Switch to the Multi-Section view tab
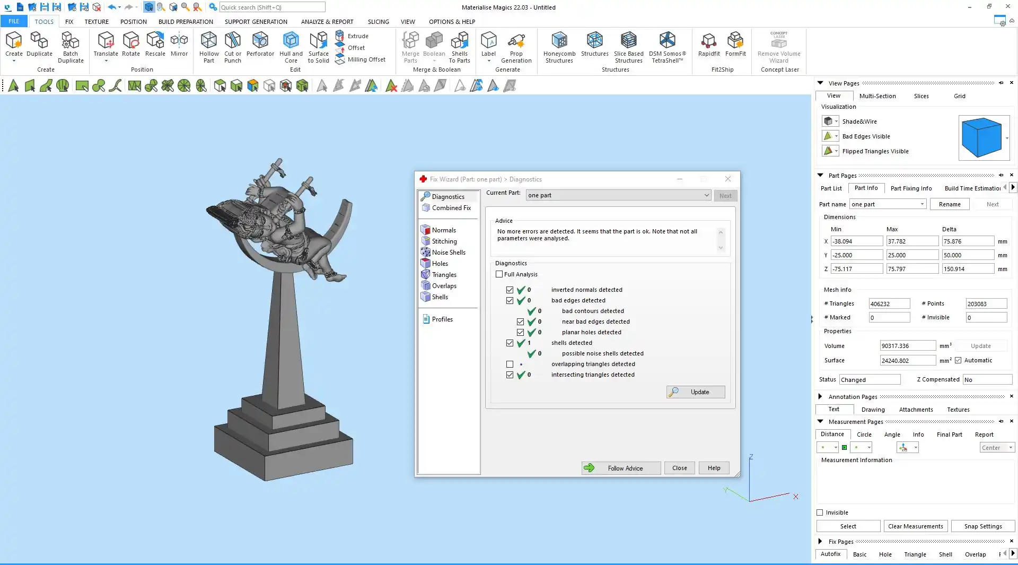Image resolution: width=1018 pixels, height=565 pixels. point(877,96)
